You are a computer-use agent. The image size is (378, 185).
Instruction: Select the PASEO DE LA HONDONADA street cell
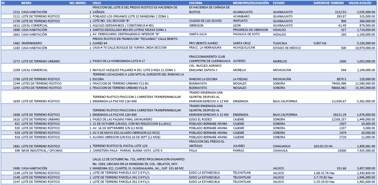point(119,61)
